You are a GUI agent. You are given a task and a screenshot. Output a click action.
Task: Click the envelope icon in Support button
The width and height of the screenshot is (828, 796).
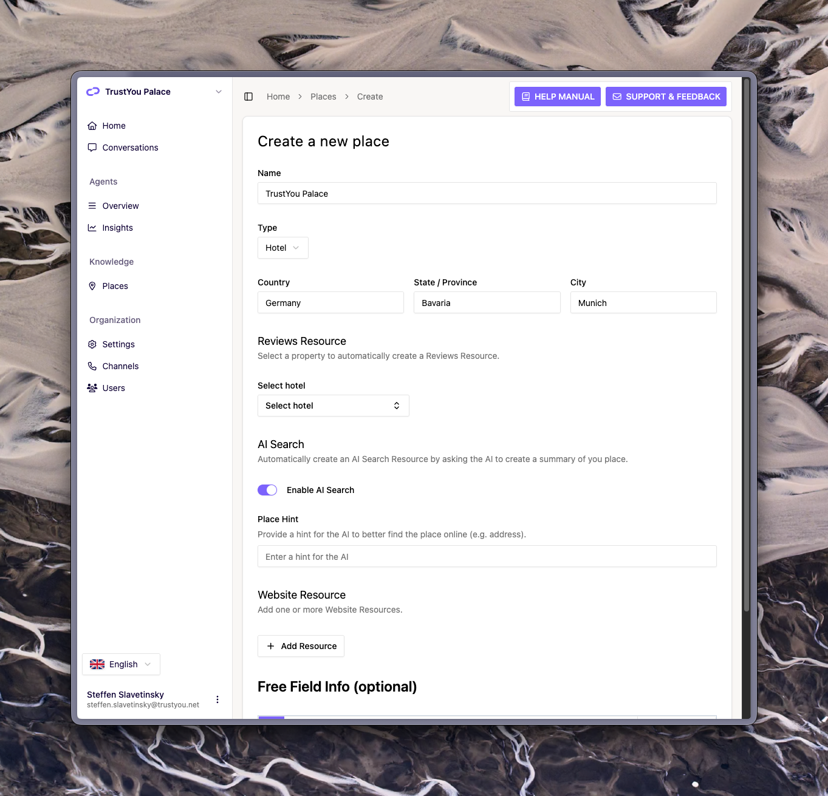[617, 97]
